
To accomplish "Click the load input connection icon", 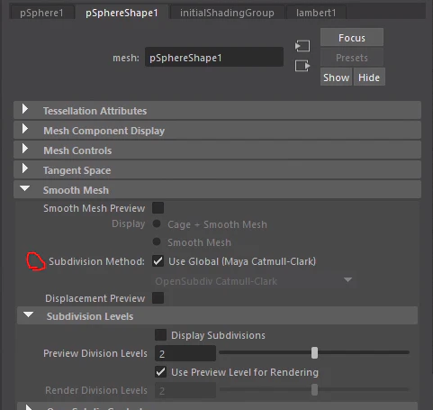I will 302,46.
